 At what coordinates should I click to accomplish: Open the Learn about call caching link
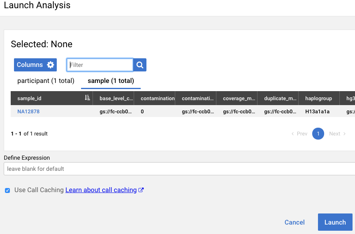tap(101, 190)
